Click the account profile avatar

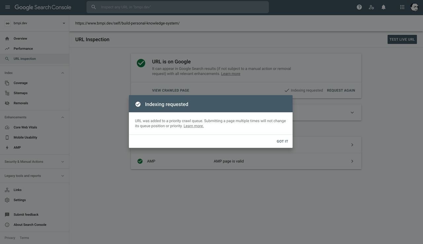tap(414, 7)
